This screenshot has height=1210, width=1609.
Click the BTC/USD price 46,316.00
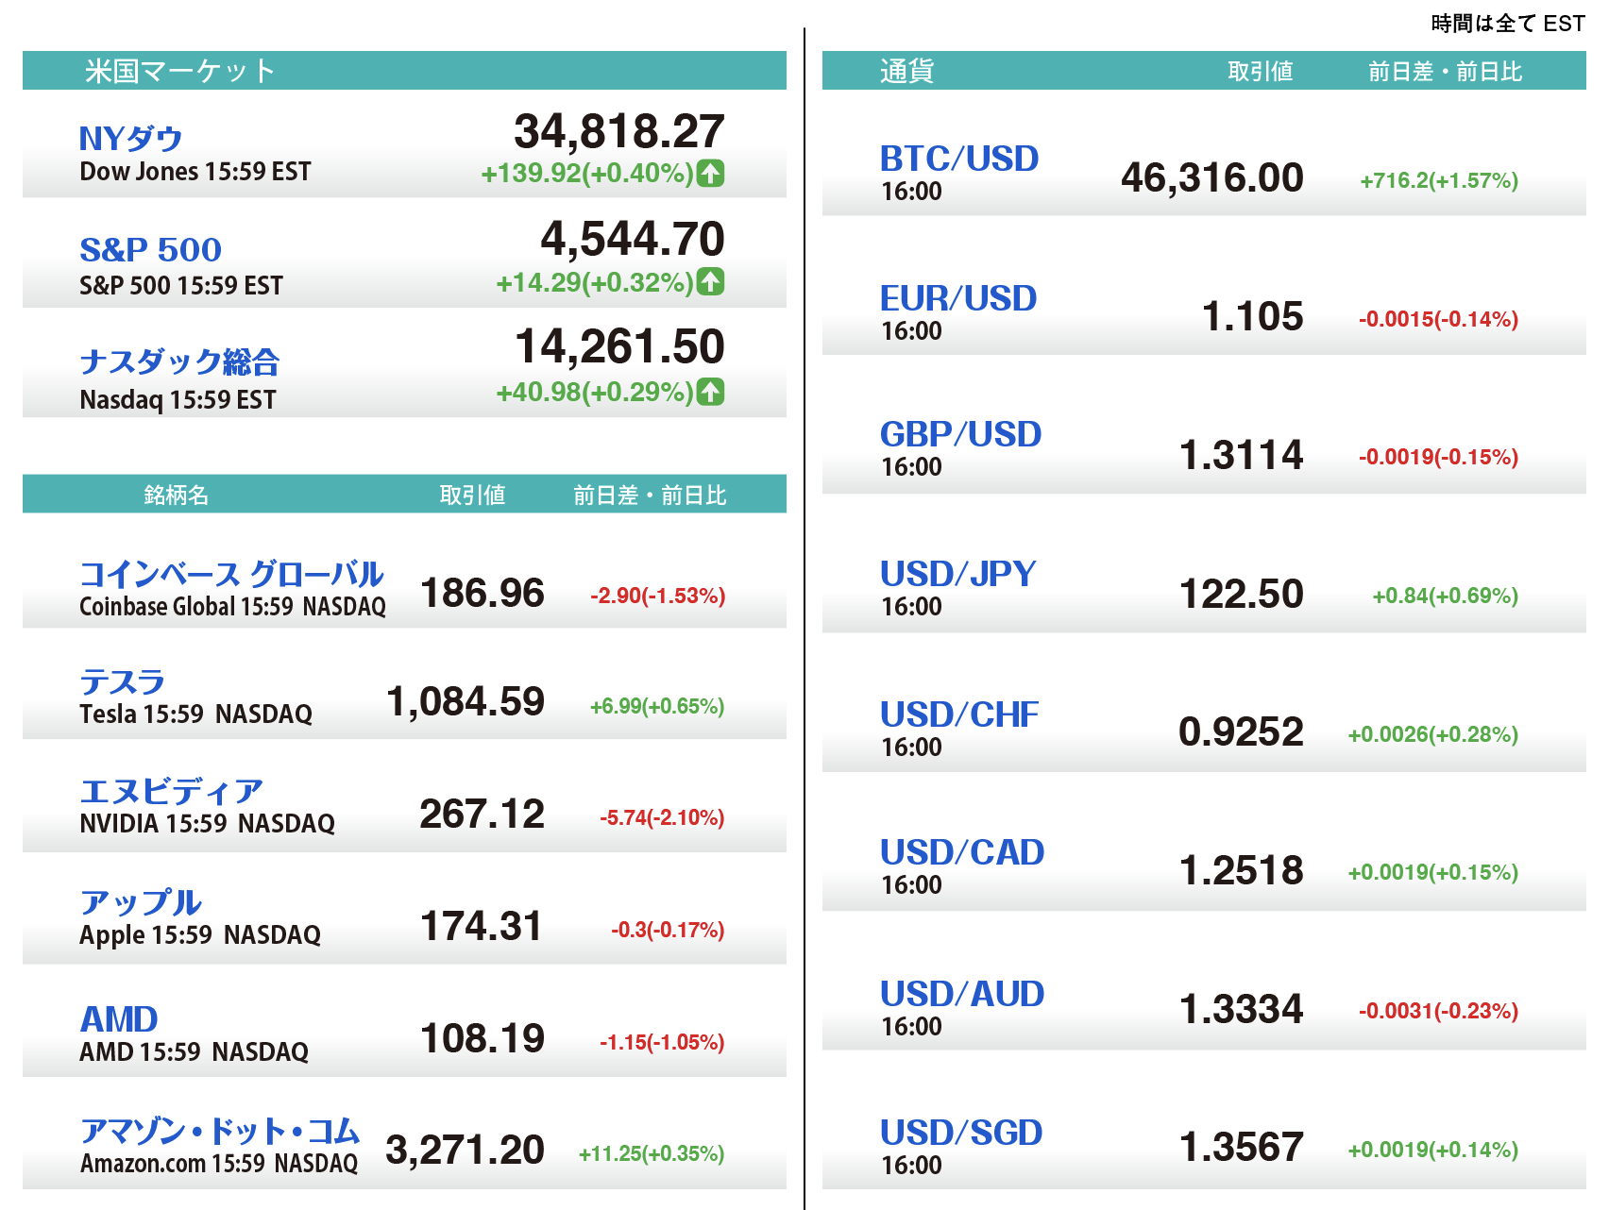coord(1211,178)
